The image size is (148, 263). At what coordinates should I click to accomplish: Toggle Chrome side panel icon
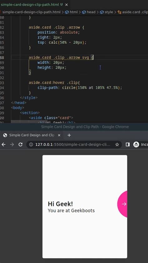(x=128, y=145)
